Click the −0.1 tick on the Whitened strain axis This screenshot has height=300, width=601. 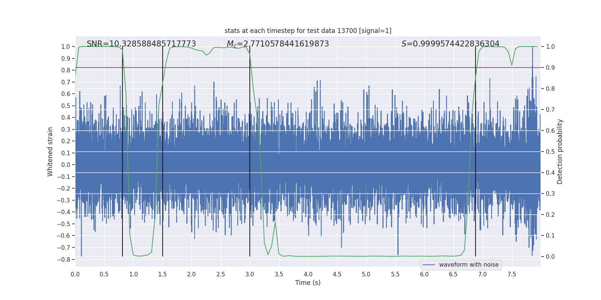click(63, 177)
